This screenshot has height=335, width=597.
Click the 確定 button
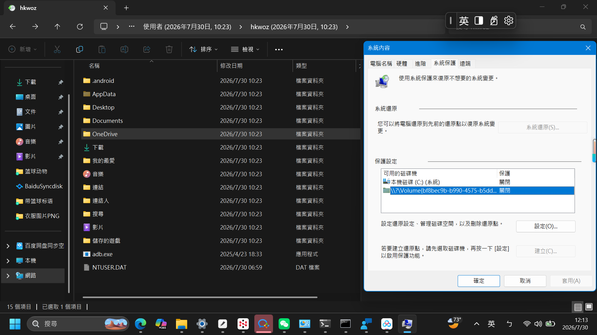click(479, 281)
